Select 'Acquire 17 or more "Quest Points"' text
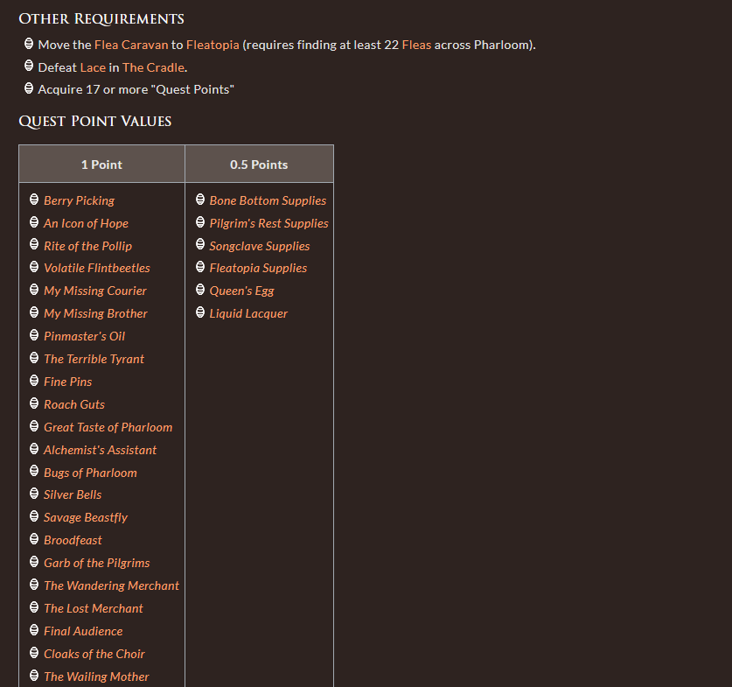732x687 pixels. 136,89
